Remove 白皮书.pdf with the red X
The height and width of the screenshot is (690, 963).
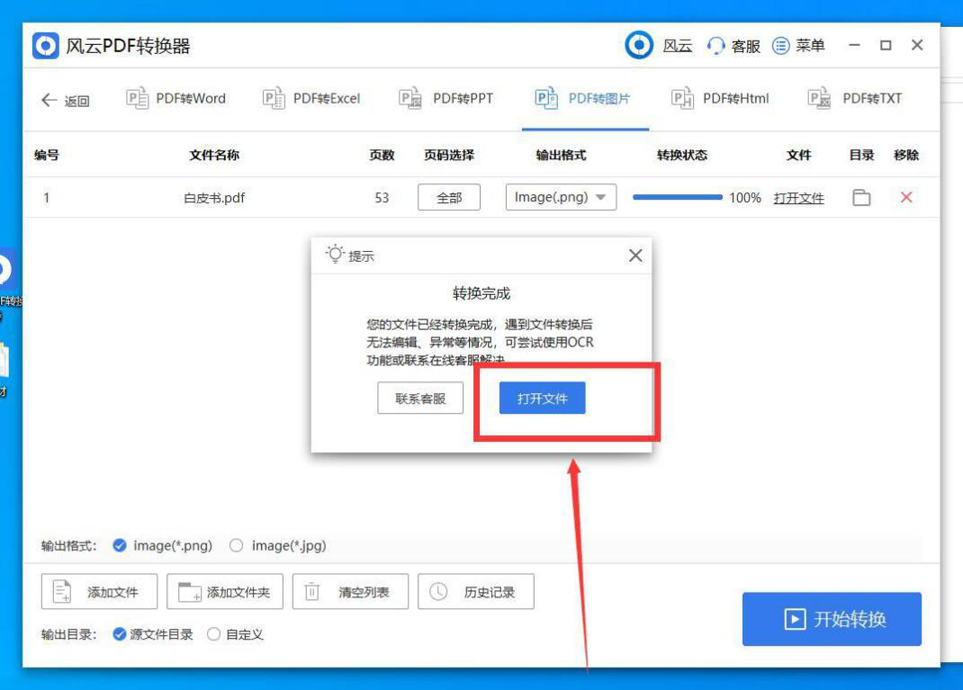point(906,197)
